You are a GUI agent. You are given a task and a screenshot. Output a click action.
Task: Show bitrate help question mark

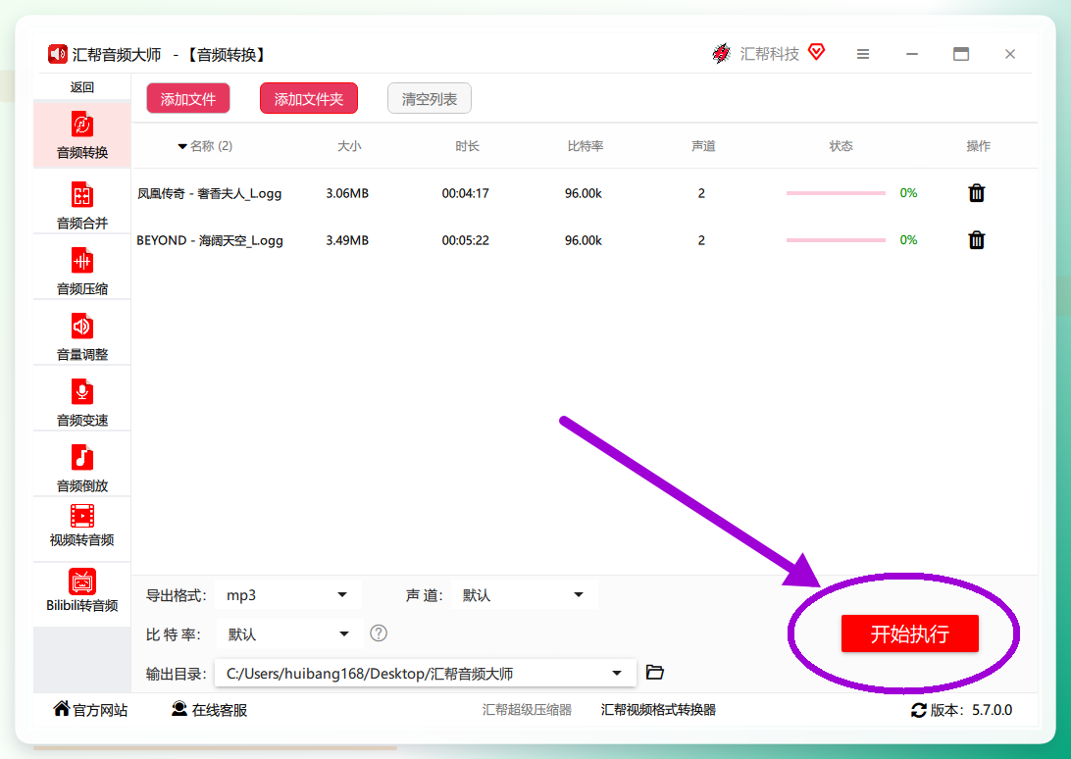(379, 633)
